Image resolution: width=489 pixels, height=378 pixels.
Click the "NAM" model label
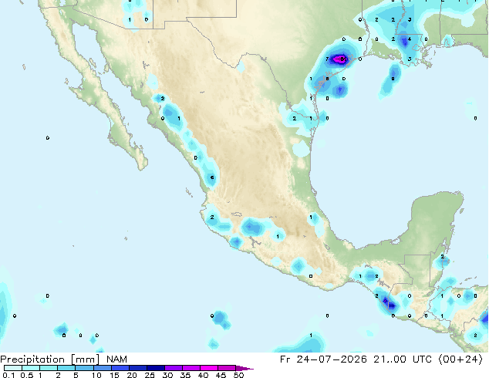(116, 359)
